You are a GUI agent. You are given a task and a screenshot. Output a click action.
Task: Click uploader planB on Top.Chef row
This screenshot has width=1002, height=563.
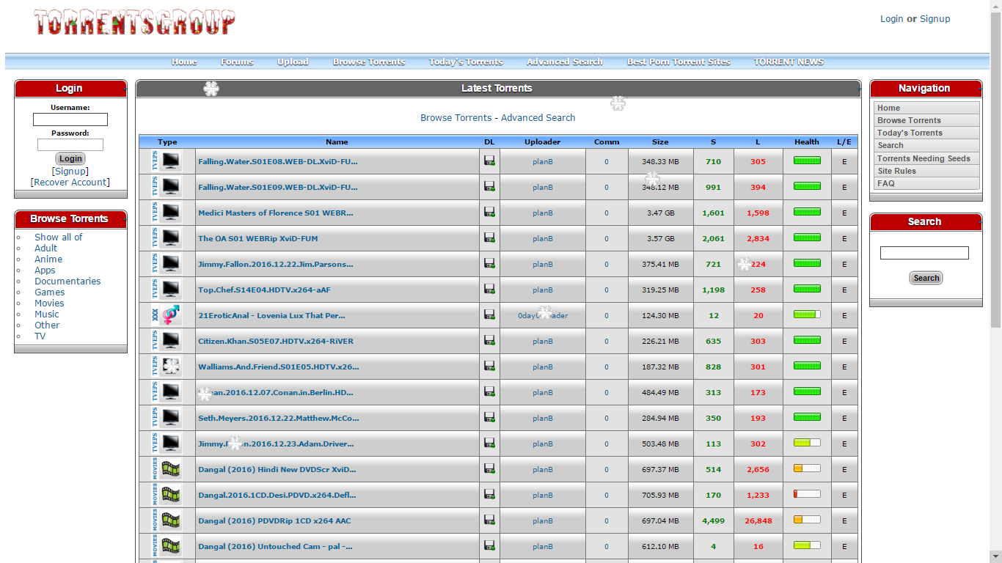[x=543, y=290]
